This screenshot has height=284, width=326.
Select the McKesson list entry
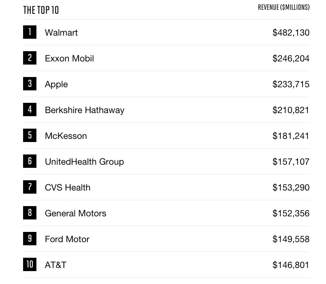pos(66,136)
